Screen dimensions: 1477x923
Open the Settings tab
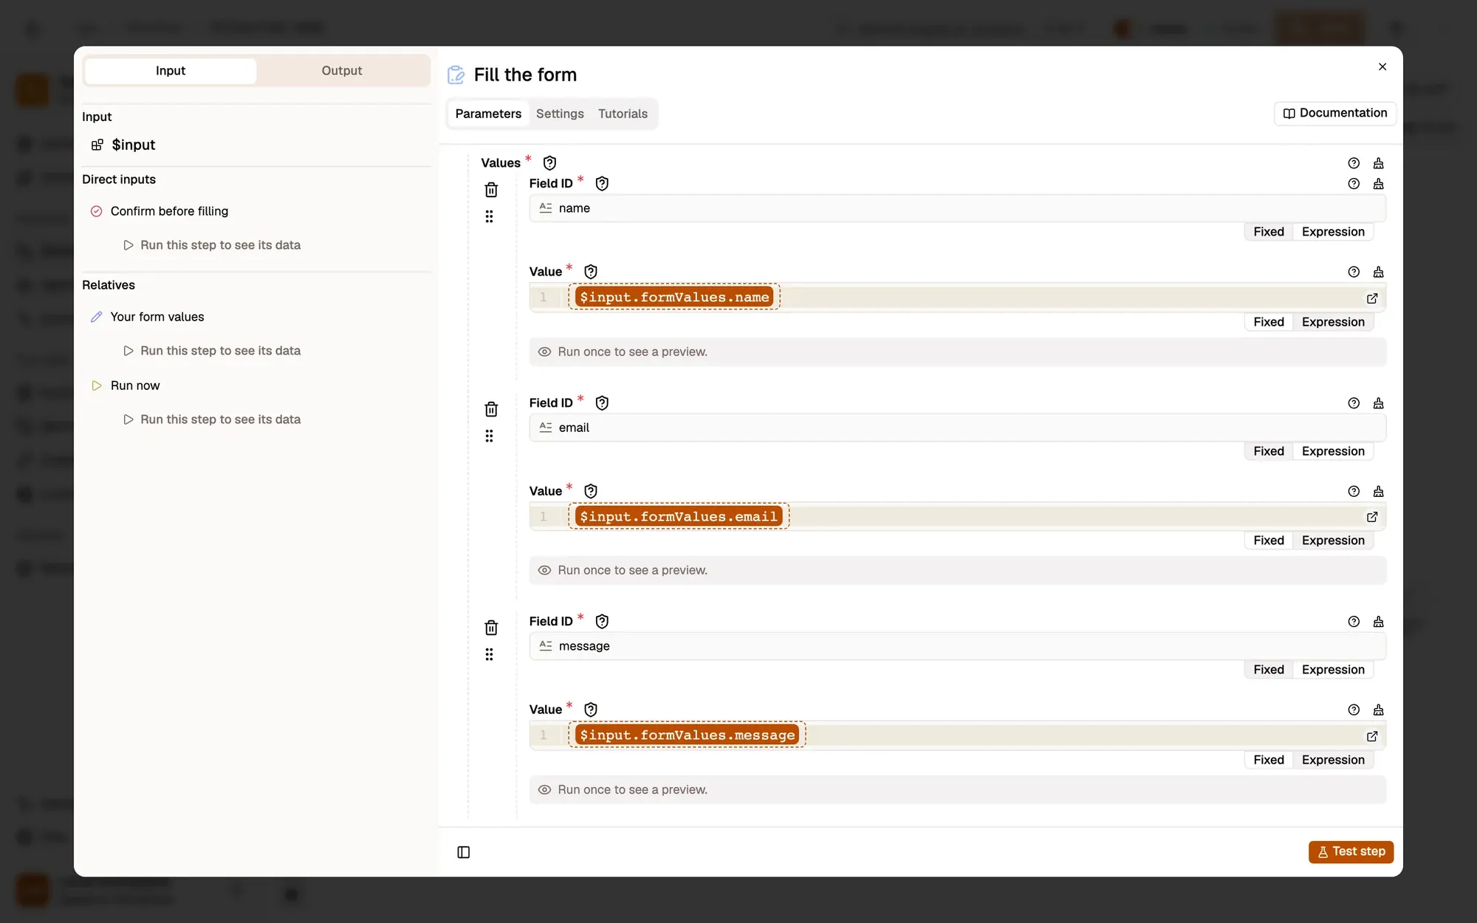point(560,114)
